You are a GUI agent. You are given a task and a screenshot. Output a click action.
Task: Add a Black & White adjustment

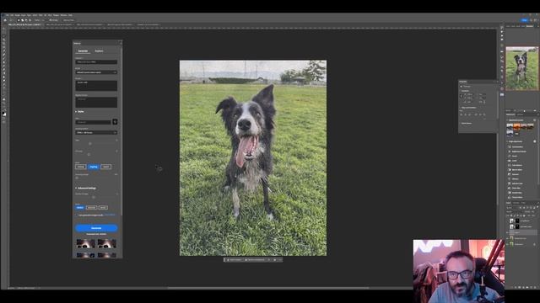(x=516, y=170)
